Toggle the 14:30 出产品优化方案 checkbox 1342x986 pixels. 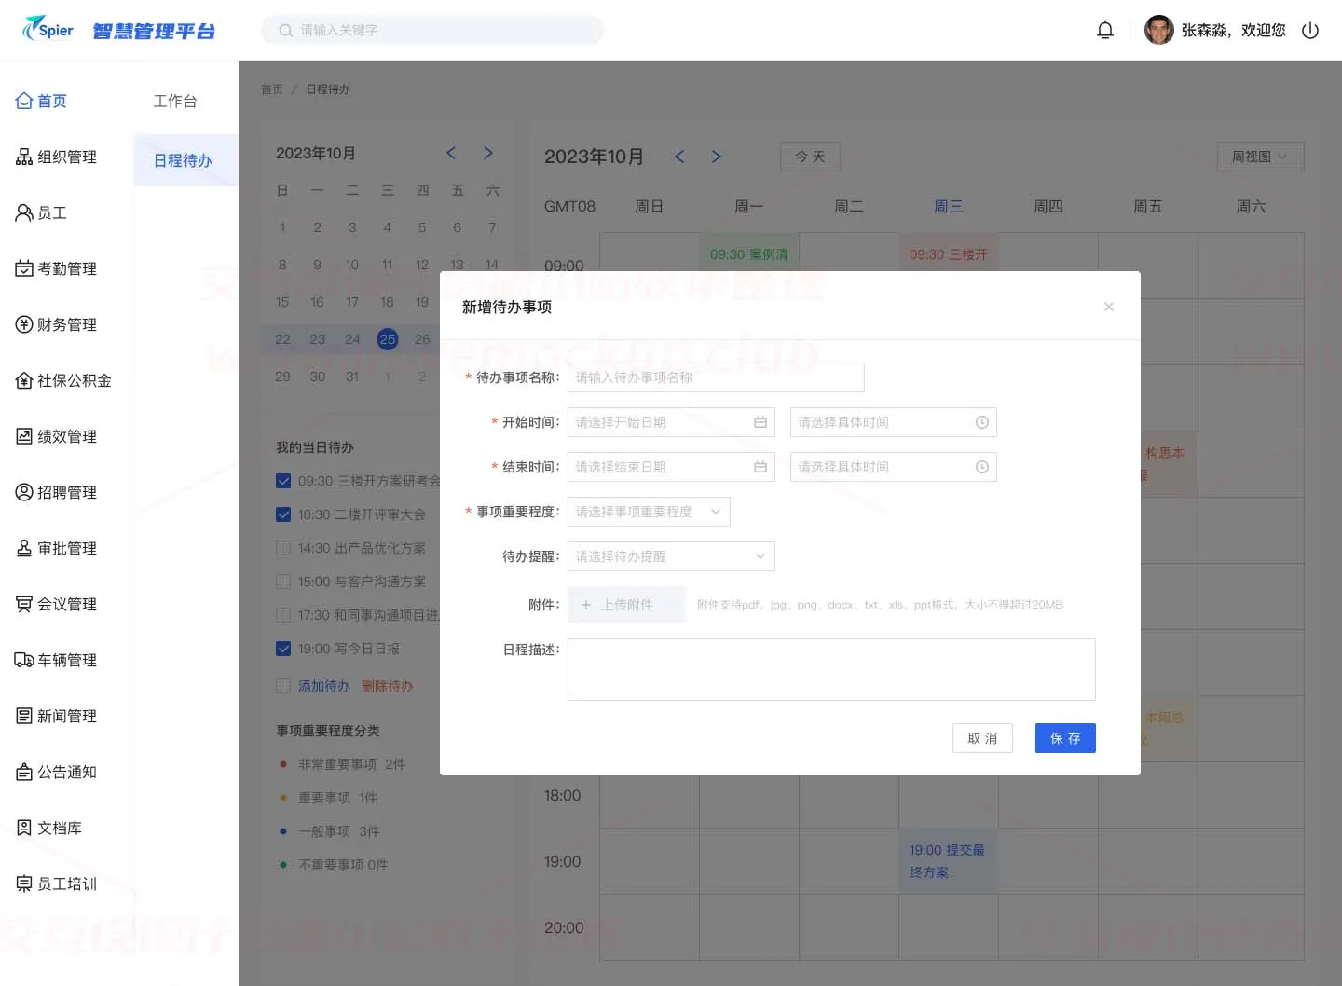tap(283, 548)
